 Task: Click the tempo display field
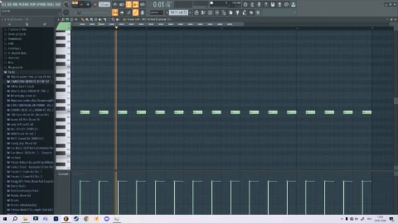pos(104,4)
